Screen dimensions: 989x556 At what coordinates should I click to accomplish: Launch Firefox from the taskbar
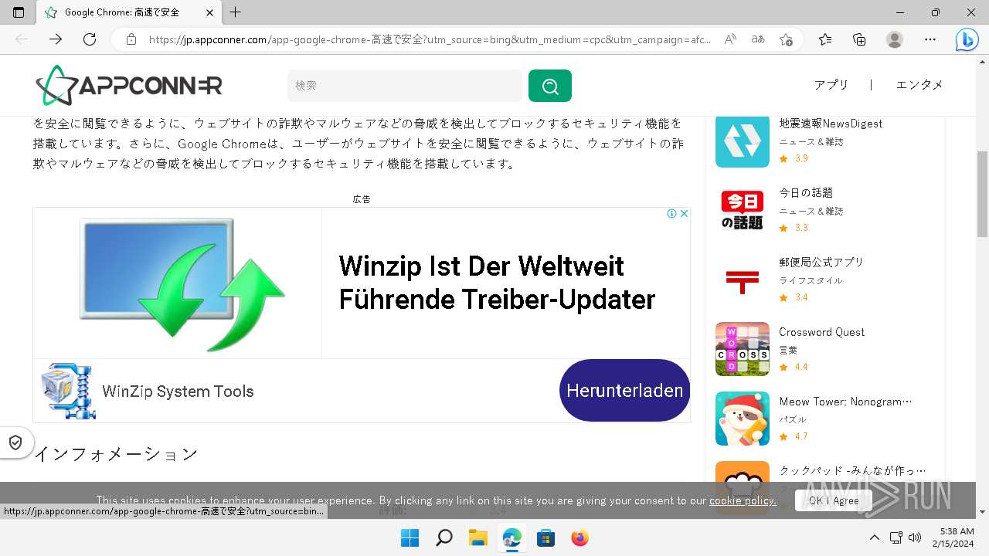pos(579,537)
